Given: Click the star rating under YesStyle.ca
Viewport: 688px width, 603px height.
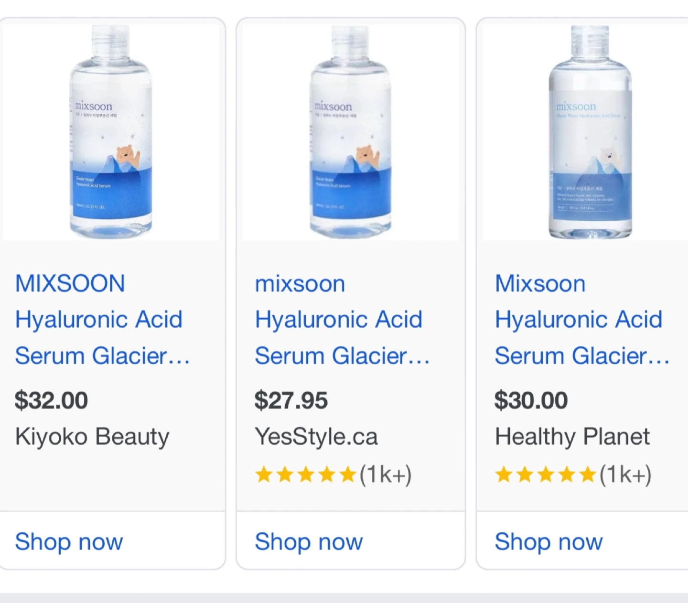Looking at the screenshot, I should click(x=306, y=475).
